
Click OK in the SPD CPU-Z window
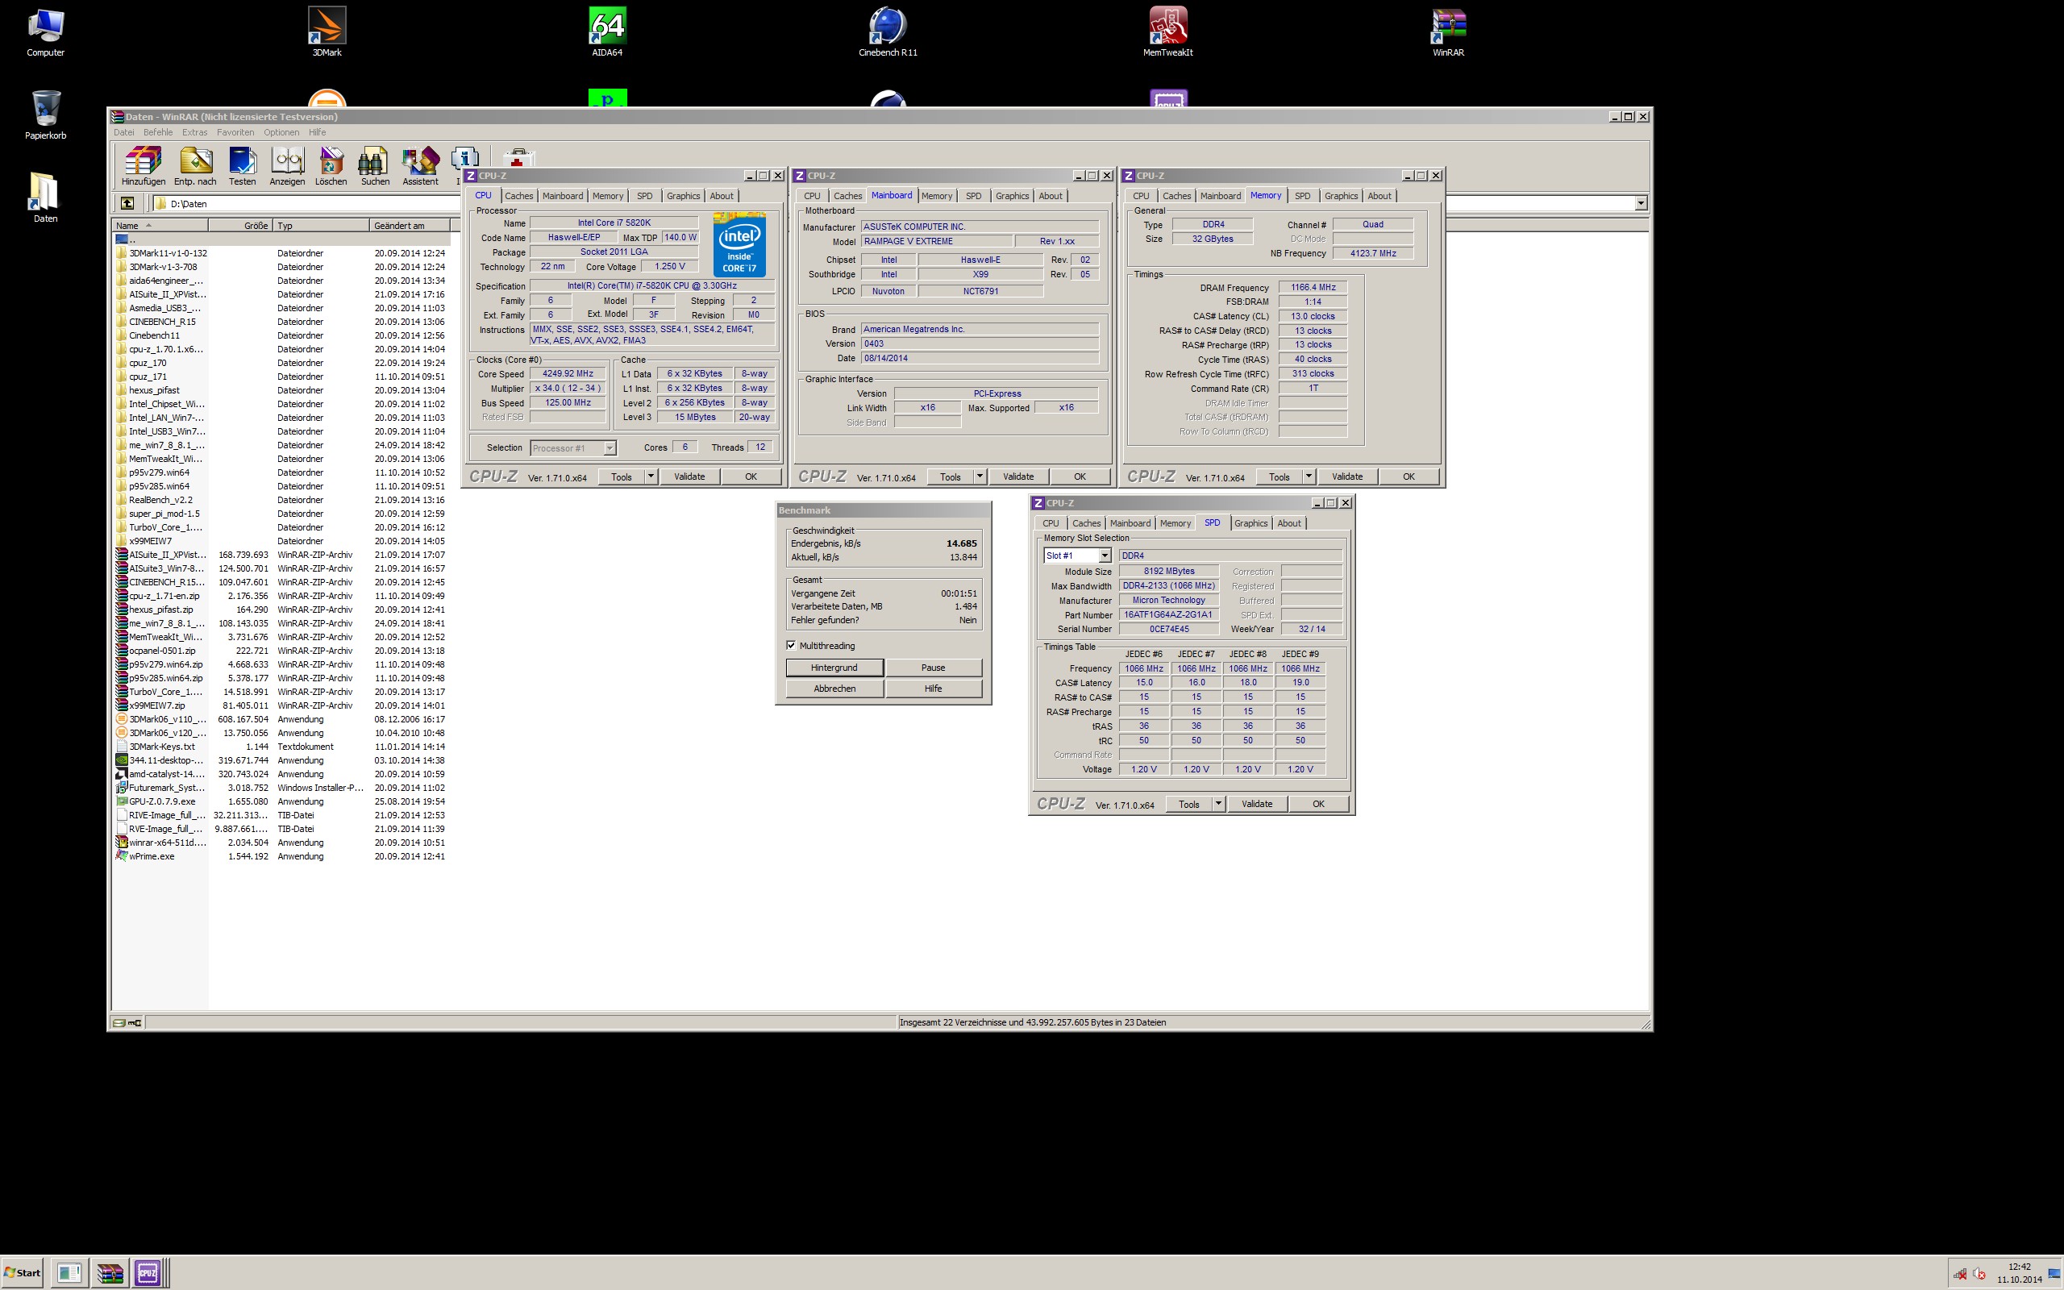tap(1318, 804)
